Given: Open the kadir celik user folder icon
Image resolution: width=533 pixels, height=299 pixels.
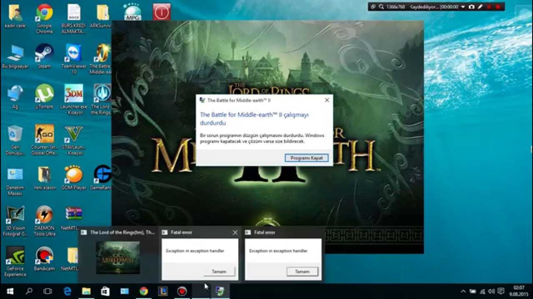Looking at the screenshot, I should 15,17.
